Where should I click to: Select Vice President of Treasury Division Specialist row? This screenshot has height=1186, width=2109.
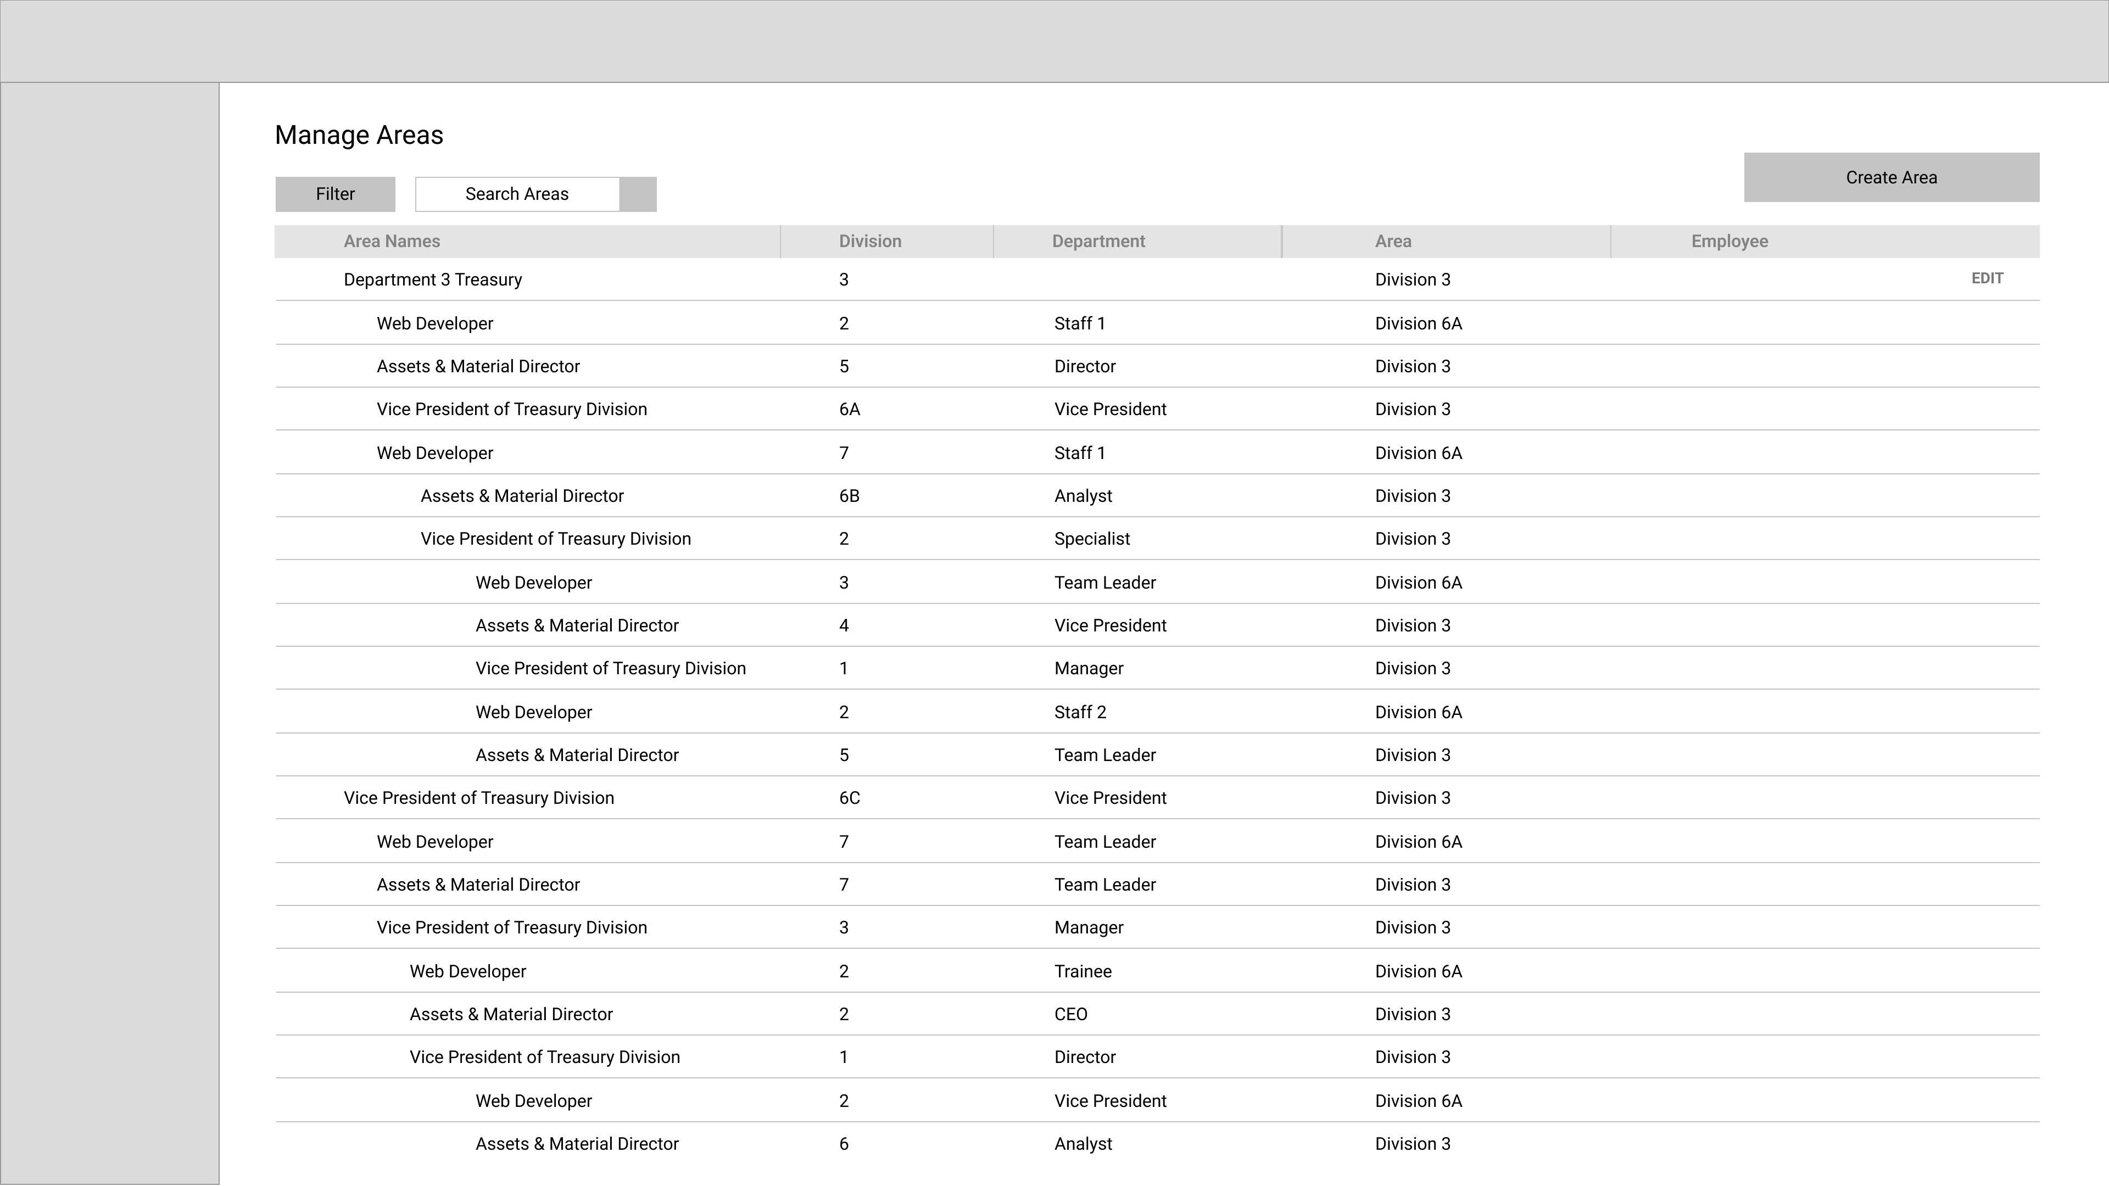coord(555,539)
